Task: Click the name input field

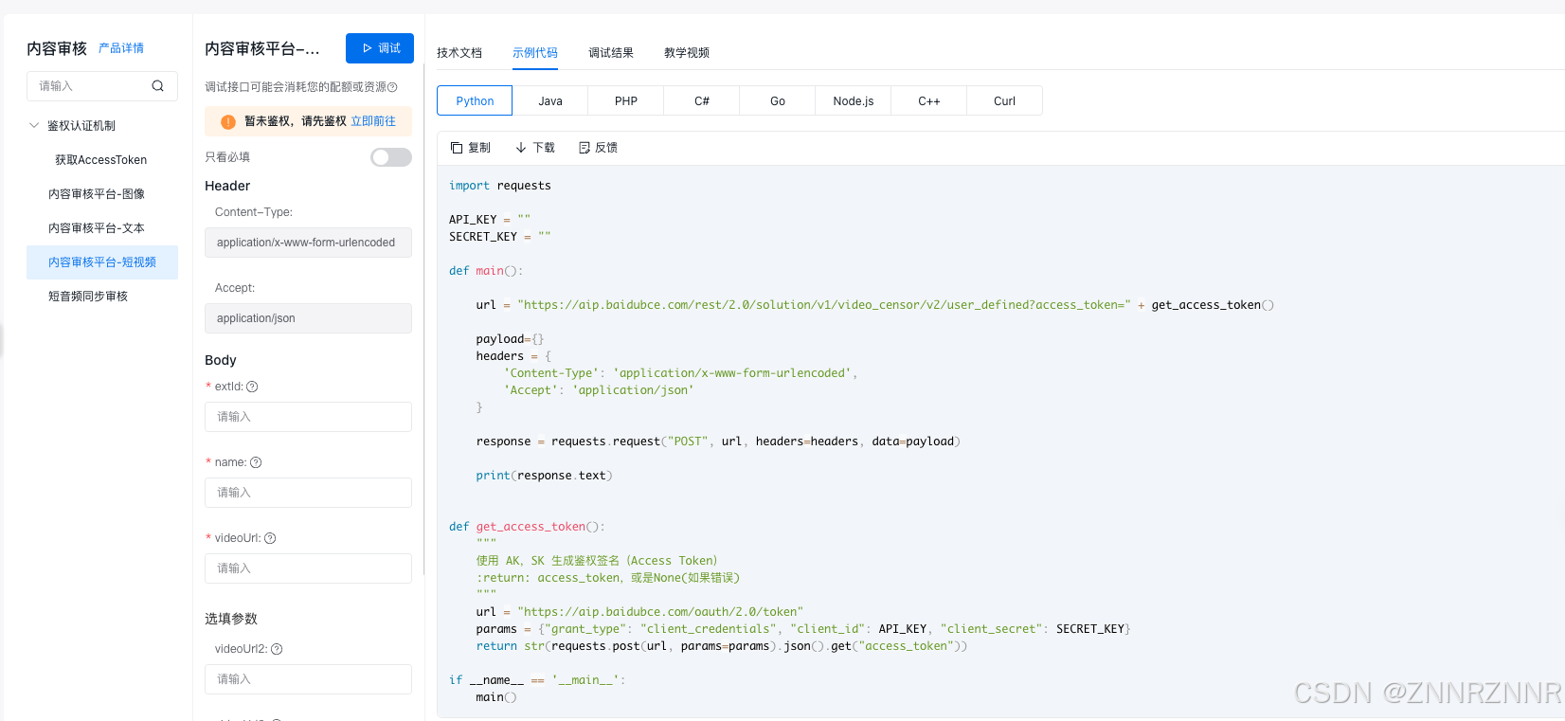Action: [x=308, y=493]
